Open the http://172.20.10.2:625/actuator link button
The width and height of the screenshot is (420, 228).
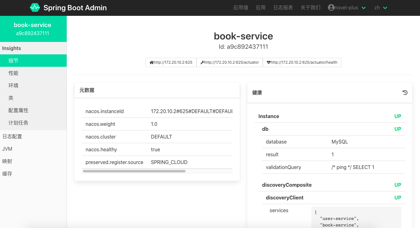pos(230,62)
